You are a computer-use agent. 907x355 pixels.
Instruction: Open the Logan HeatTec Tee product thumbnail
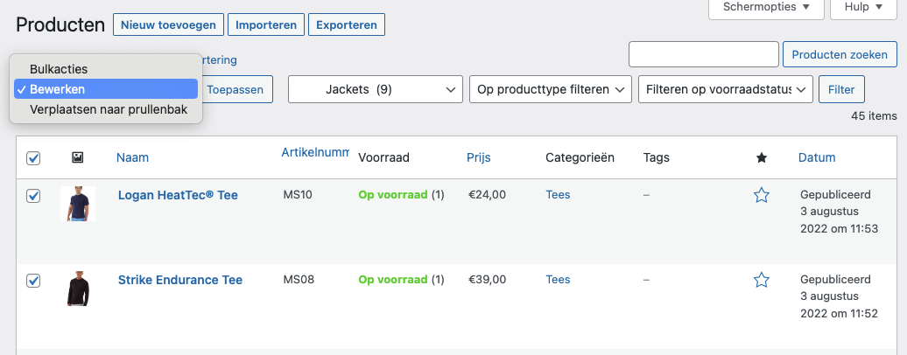[78, 204]
